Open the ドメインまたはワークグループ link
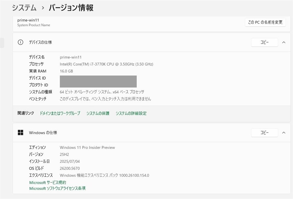Image resolution: width=293 pixels, height=199 pixels. [x=60, y=113]
